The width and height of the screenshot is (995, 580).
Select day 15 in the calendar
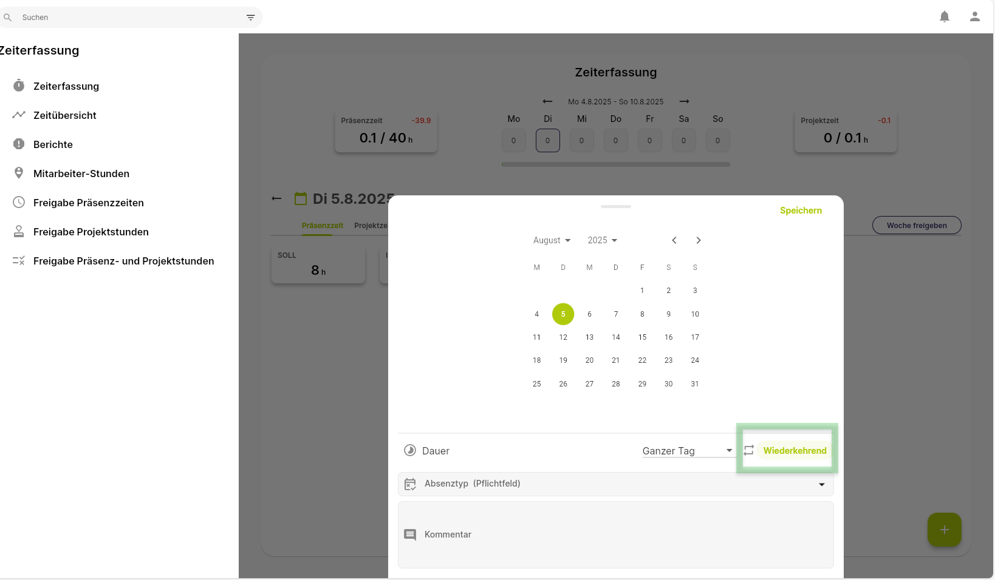pyautogui.click(x=642, y=337)
